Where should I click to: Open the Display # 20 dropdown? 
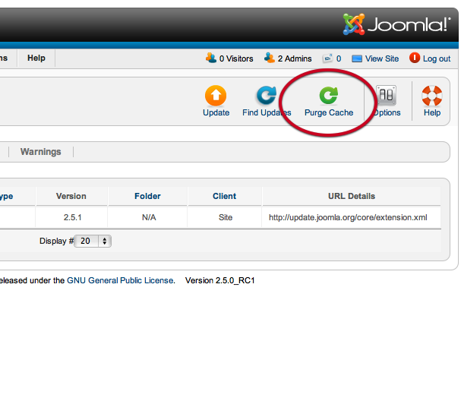(x=93, y=241)
